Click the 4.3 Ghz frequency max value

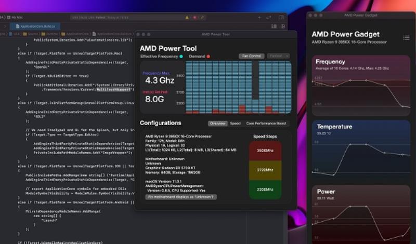click(160, 80)
